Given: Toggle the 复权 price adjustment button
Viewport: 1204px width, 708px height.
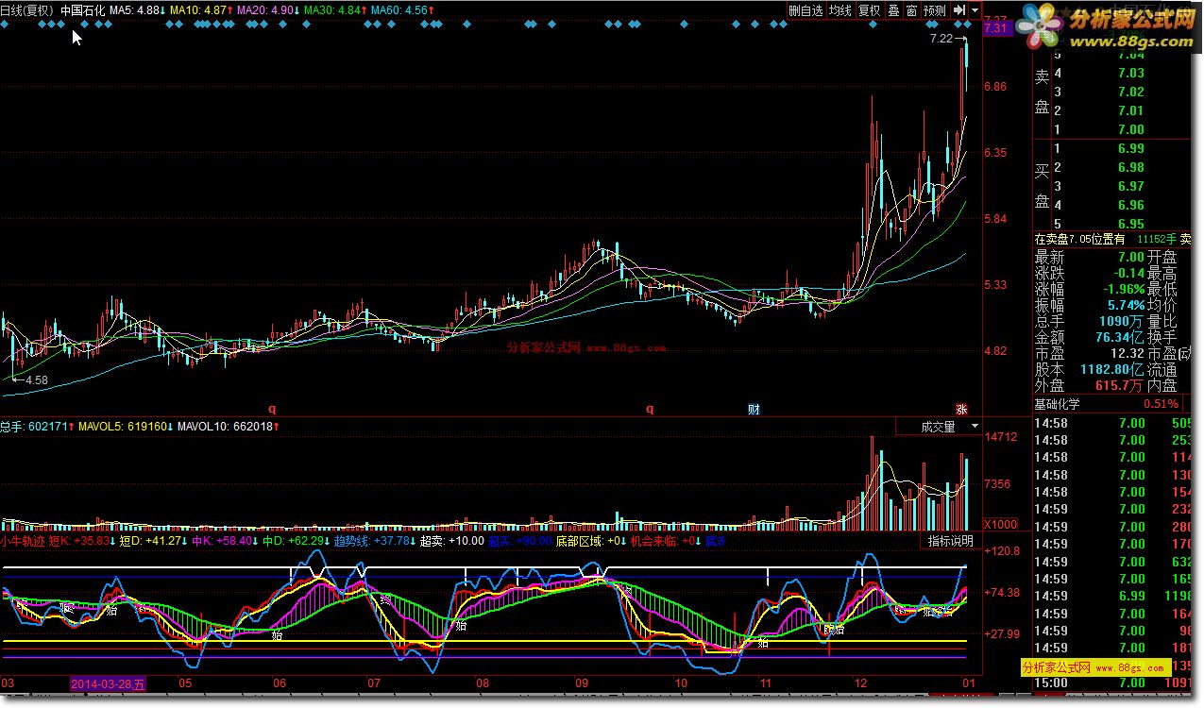Looking at the screenshot, I should (869, 10).
